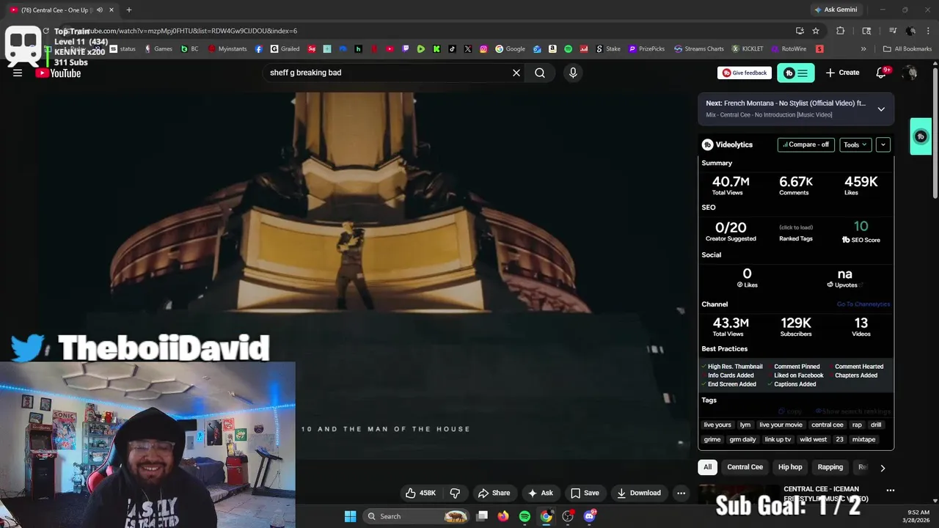The height and width of the screenshot is (528, 939).
Task: Open the floating TubeBuddy side tab
Action: [921, 136]
